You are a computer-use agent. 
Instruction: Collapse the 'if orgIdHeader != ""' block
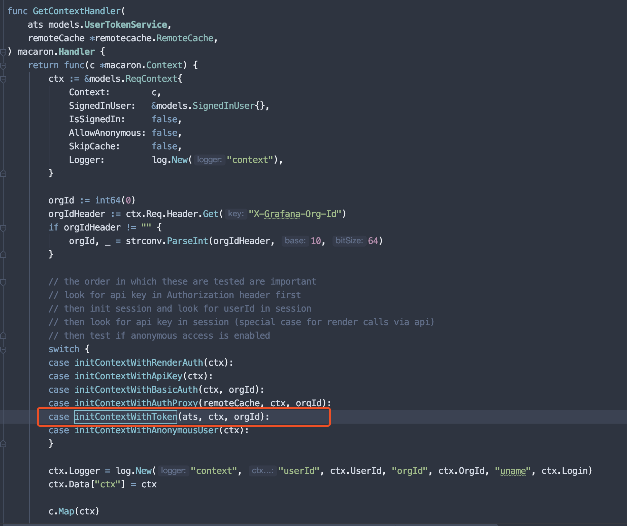pos(3,228)
